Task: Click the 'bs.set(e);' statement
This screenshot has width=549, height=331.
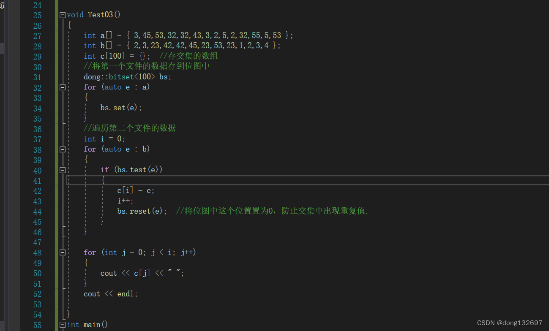Action: (x=121, y=108)
